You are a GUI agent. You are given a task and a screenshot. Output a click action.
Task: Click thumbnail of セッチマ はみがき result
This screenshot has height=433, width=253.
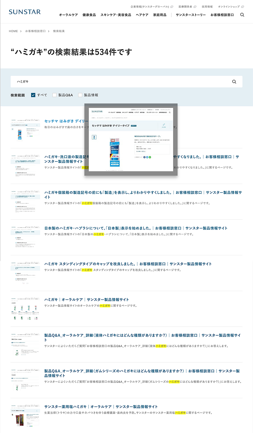point(25,130)
